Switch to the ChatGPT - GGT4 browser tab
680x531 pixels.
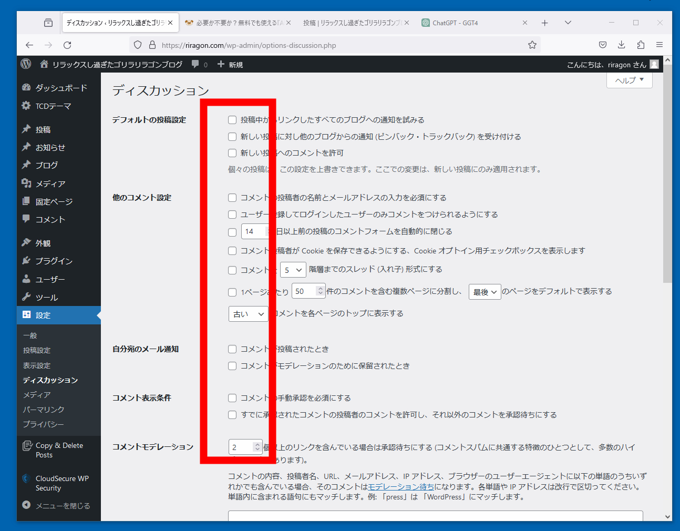click(x=455, y=23)
